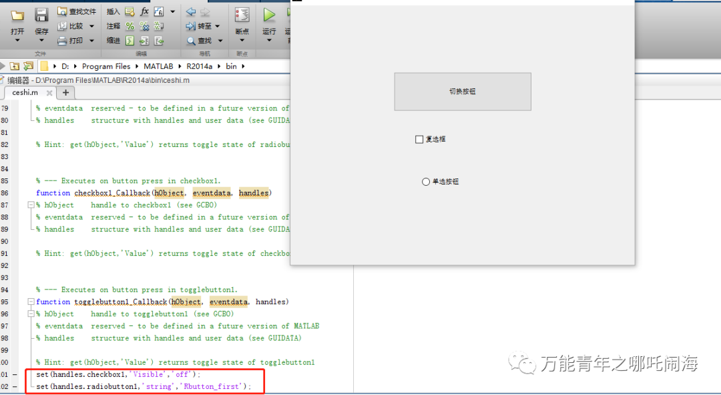Image resolution: width=721 pixels, height=395 pixels.
Task: Click the Print (打印) printer icon
Action: [62, 41]
